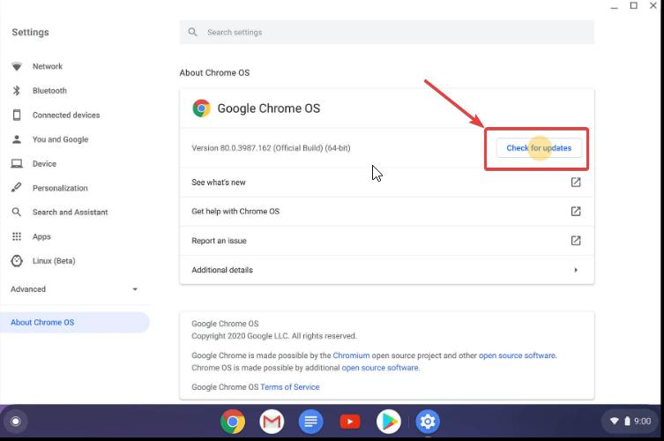Viewport: 664px width, 441px height.
Task: Open Device settings section
Action: pyautogui.click(x=44, y=163)
